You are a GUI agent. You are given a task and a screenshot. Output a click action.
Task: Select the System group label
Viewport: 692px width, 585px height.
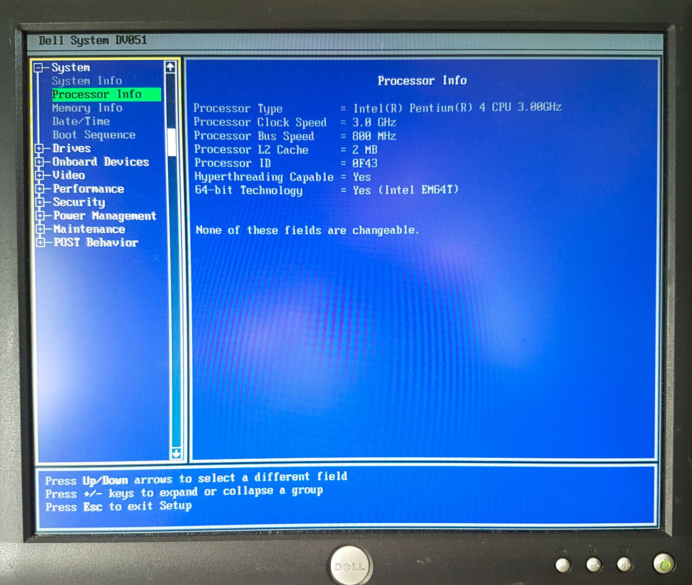(x=71, y=67)
